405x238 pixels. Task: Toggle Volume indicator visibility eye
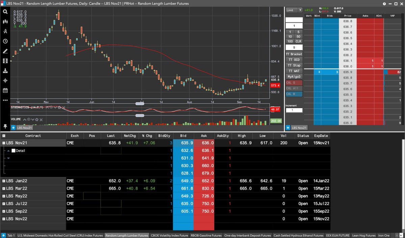click(29, 120)
